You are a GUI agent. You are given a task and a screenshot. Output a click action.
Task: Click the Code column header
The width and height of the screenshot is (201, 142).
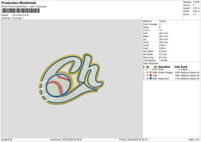pos(177,67)
